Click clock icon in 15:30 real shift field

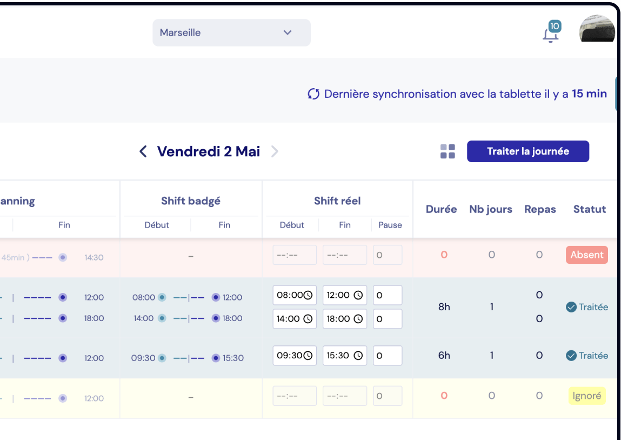point(358,356)
